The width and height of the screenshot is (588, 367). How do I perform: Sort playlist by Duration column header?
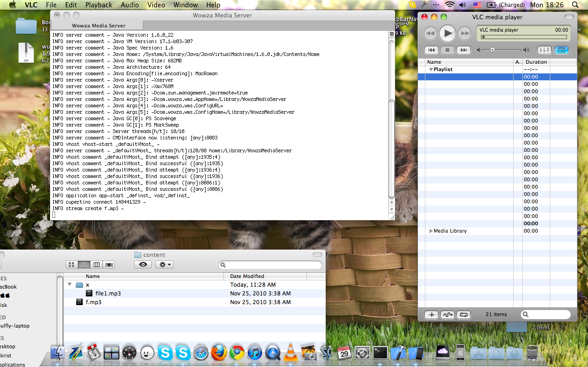[x=536, y=62]
